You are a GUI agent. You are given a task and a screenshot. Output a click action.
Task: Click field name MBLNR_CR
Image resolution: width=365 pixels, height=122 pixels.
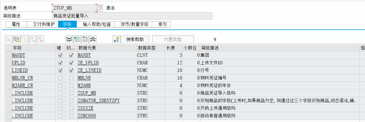[x=22, y=78]
